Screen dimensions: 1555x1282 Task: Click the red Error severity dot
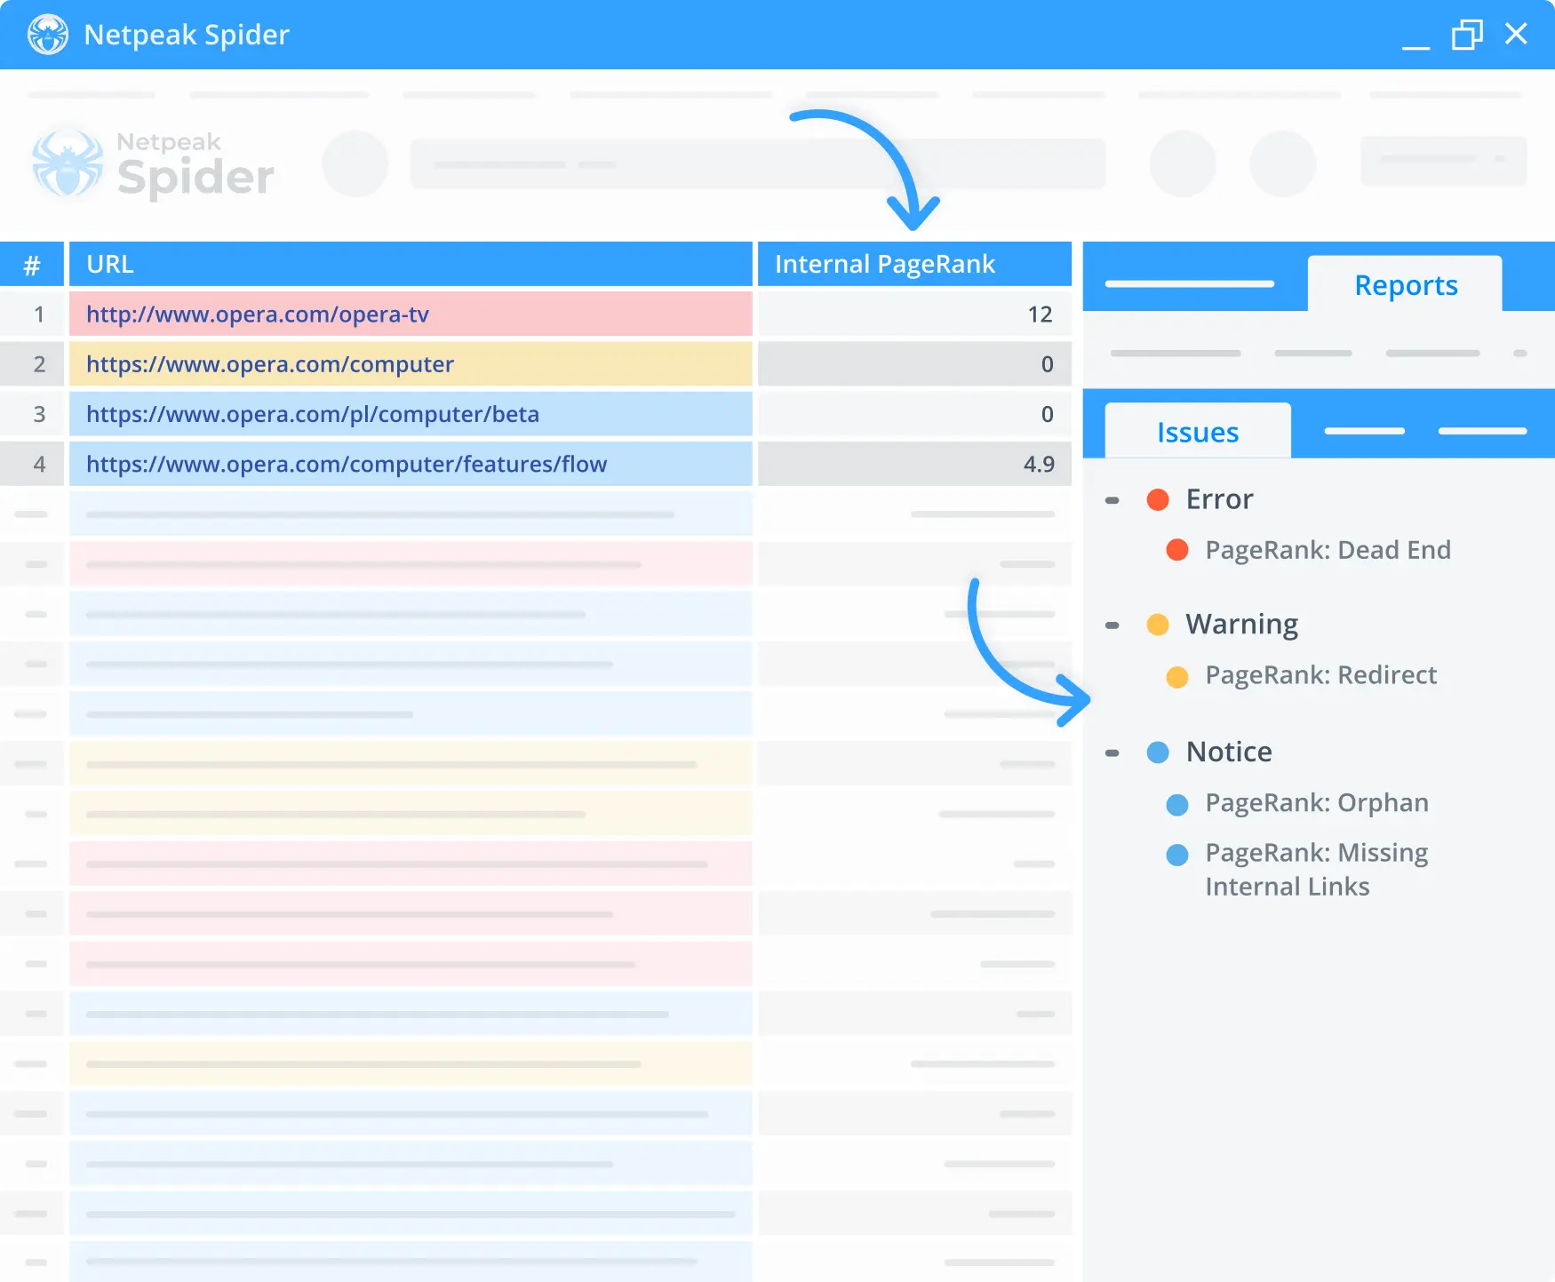point(1158,499)
